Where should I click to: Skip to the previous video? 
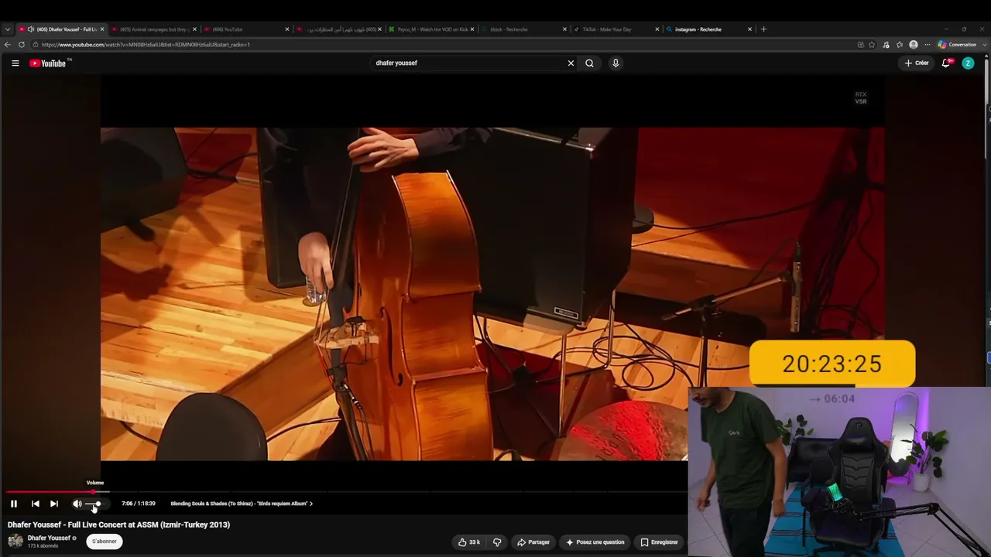[35, 504]
